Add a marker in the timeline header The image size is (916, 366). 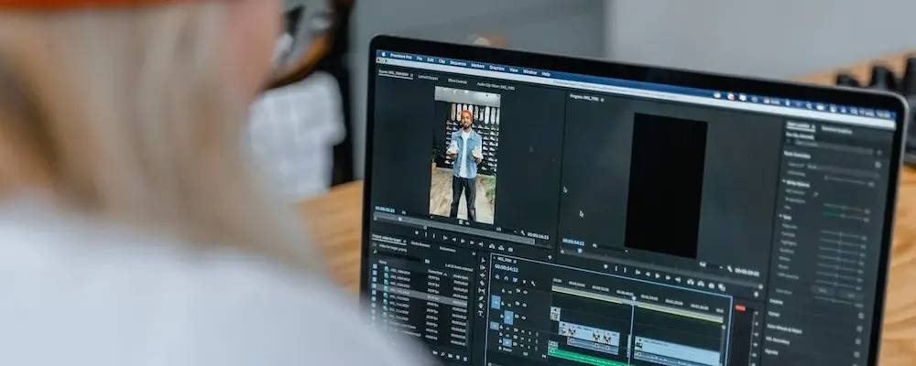click(x=525, y=281)
